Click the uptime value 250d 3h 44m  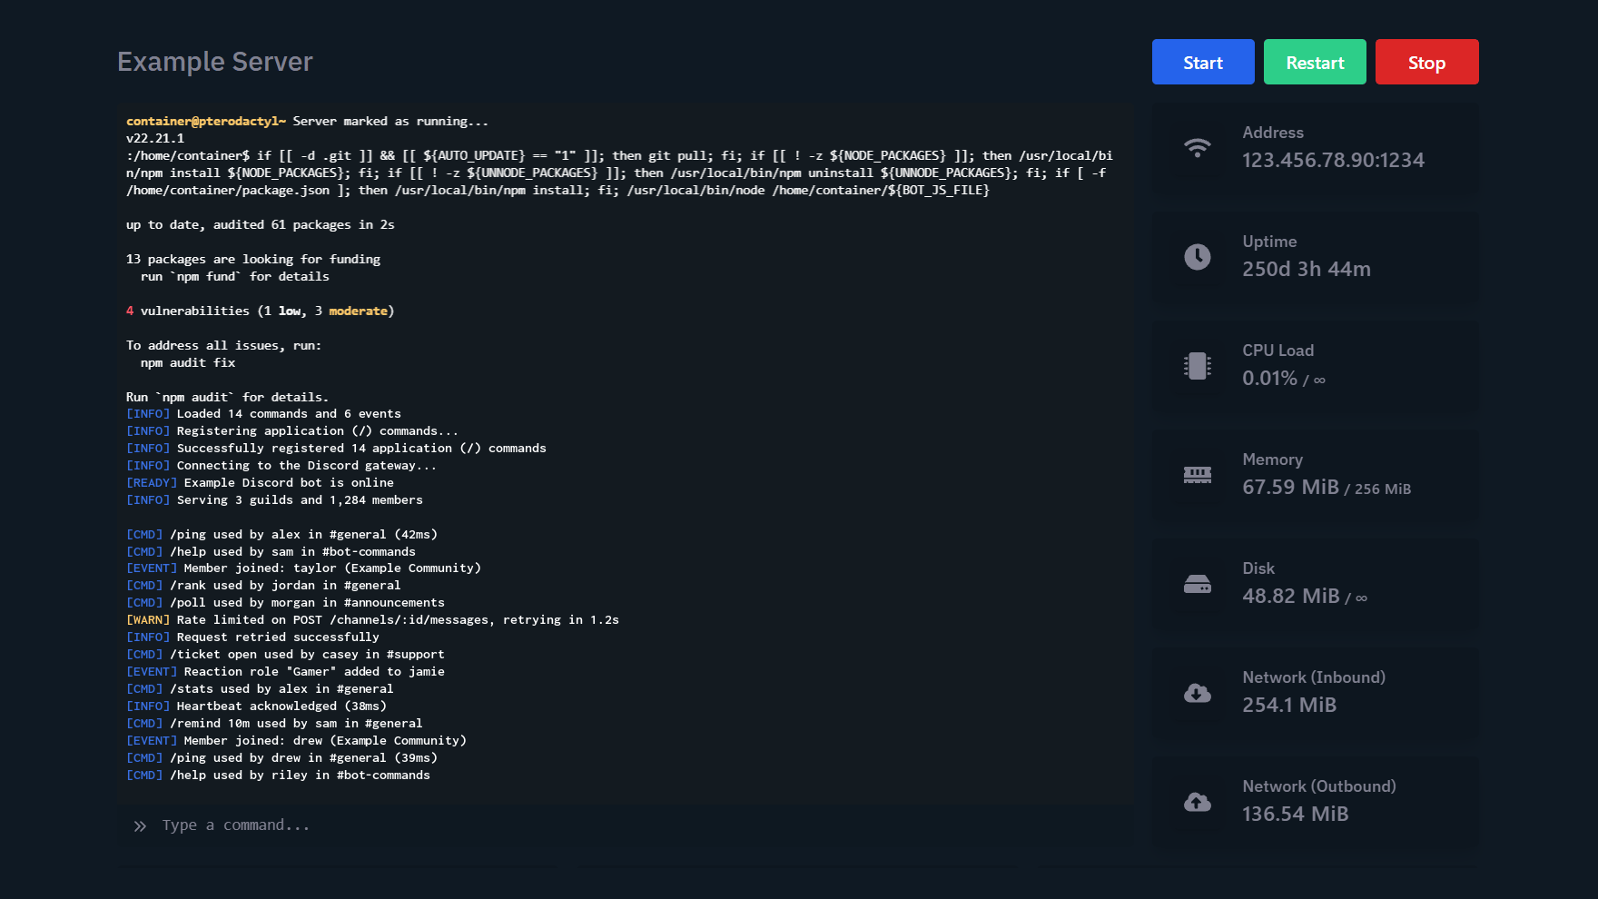(1307, 269)
